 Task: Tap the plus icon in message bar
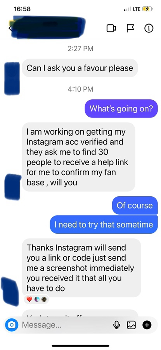(x=147, y=325)
